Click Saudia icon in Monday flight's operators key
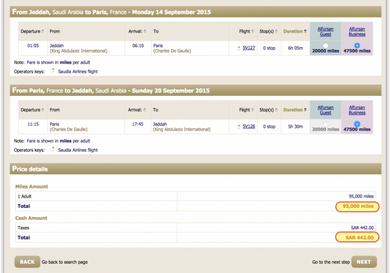 click(53, 71)
